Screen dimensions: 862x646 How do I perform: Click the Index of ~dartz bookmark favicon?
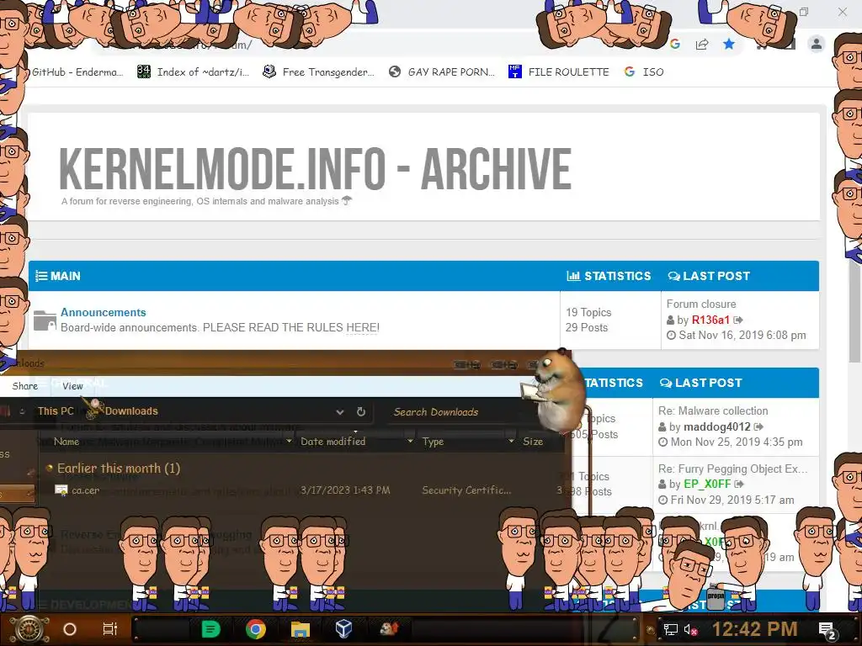click(143, 71)
